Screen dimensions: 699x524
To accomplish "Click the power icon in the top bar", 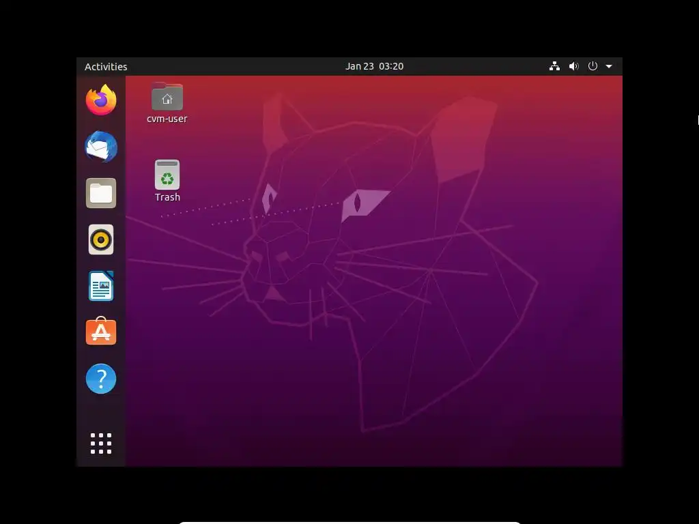I will [x=593, y=66].
